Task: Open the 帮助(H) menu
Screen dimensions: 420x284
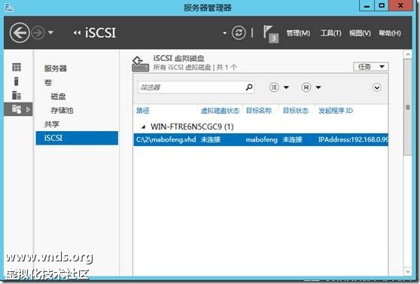Action: coord(390,33)
